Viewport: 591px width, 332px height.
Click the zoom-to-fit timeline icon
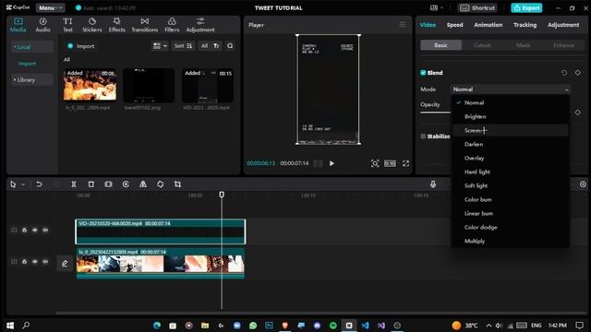[x=583, y=184]
